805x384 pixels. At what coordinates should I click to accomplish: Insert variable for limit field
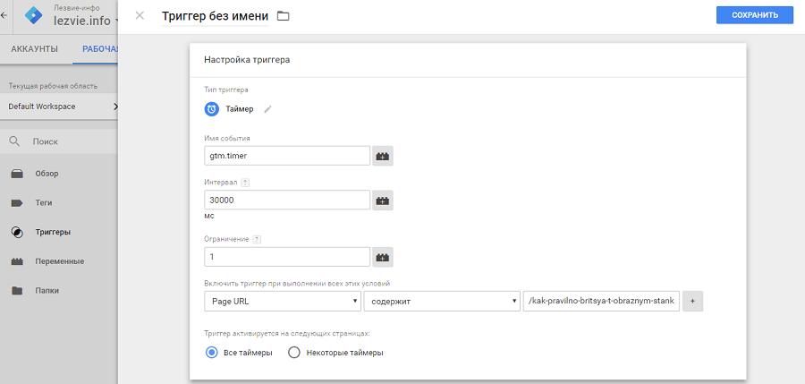click(383, 257)
